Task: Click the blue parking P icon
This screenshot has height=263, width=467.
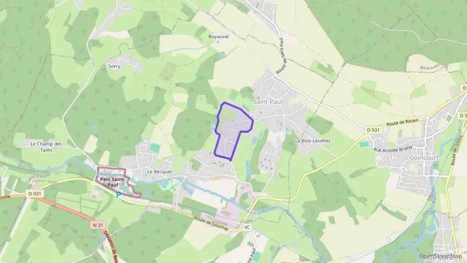Action: (x=119, y=195)
